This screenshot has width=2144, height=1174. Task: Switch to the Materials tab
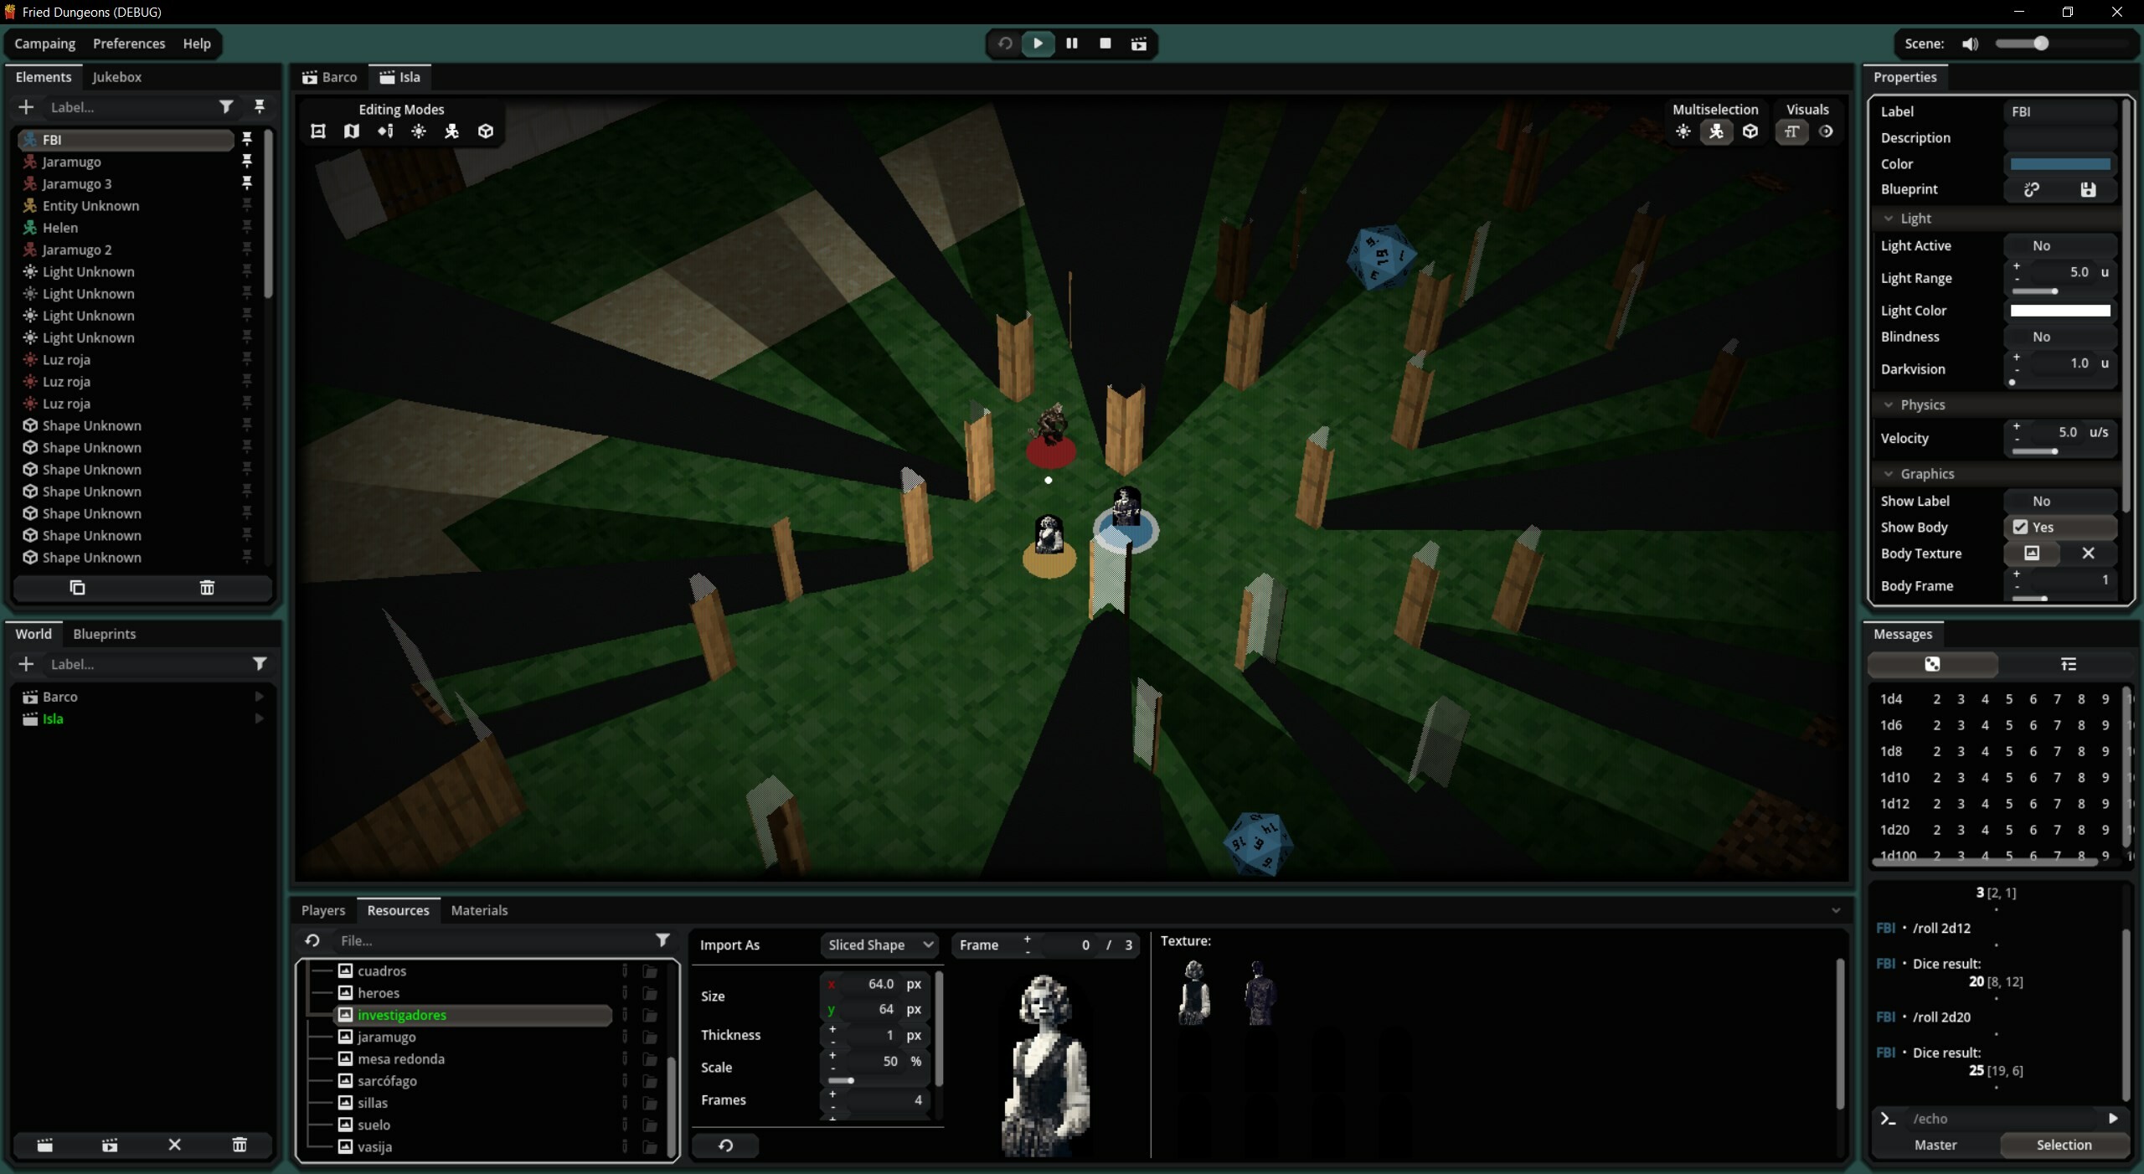[x=479, y=910]
